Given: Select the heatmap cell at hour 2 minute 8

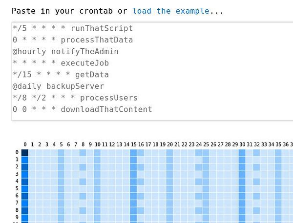Looking at the screenshot, I should pyautogui.click(x=83, y=167).
